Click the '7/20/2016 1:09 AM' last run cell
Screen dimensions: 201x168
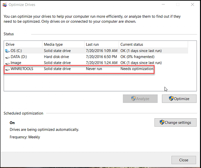(x=102, y=51)
